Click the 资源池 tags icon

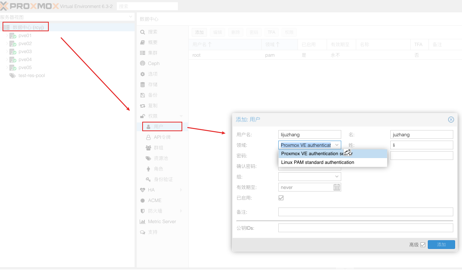(148, 158)
